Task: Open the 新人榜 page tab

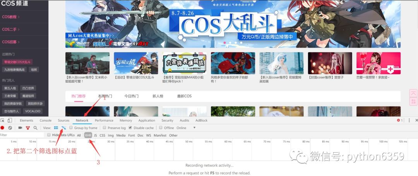Action: coord(158,96)
